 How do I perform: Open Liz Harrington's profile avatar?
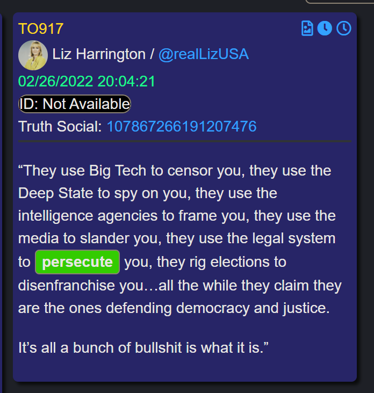coord(33,55)
